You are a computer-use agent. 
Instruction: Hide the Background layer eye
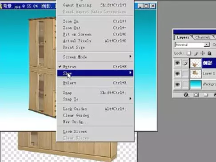pyautogui.click(x=177, y=85)
